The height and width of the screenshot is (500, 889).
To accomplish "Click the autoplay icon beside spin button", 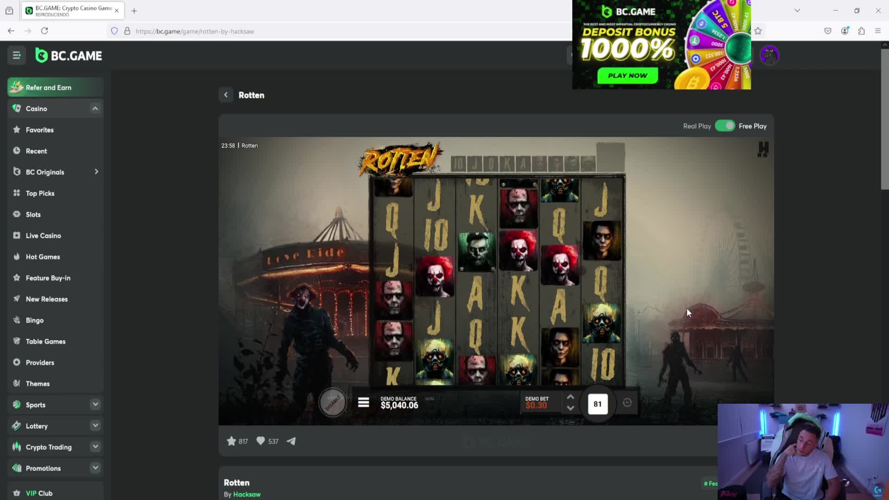I will [x=627, y=403].
